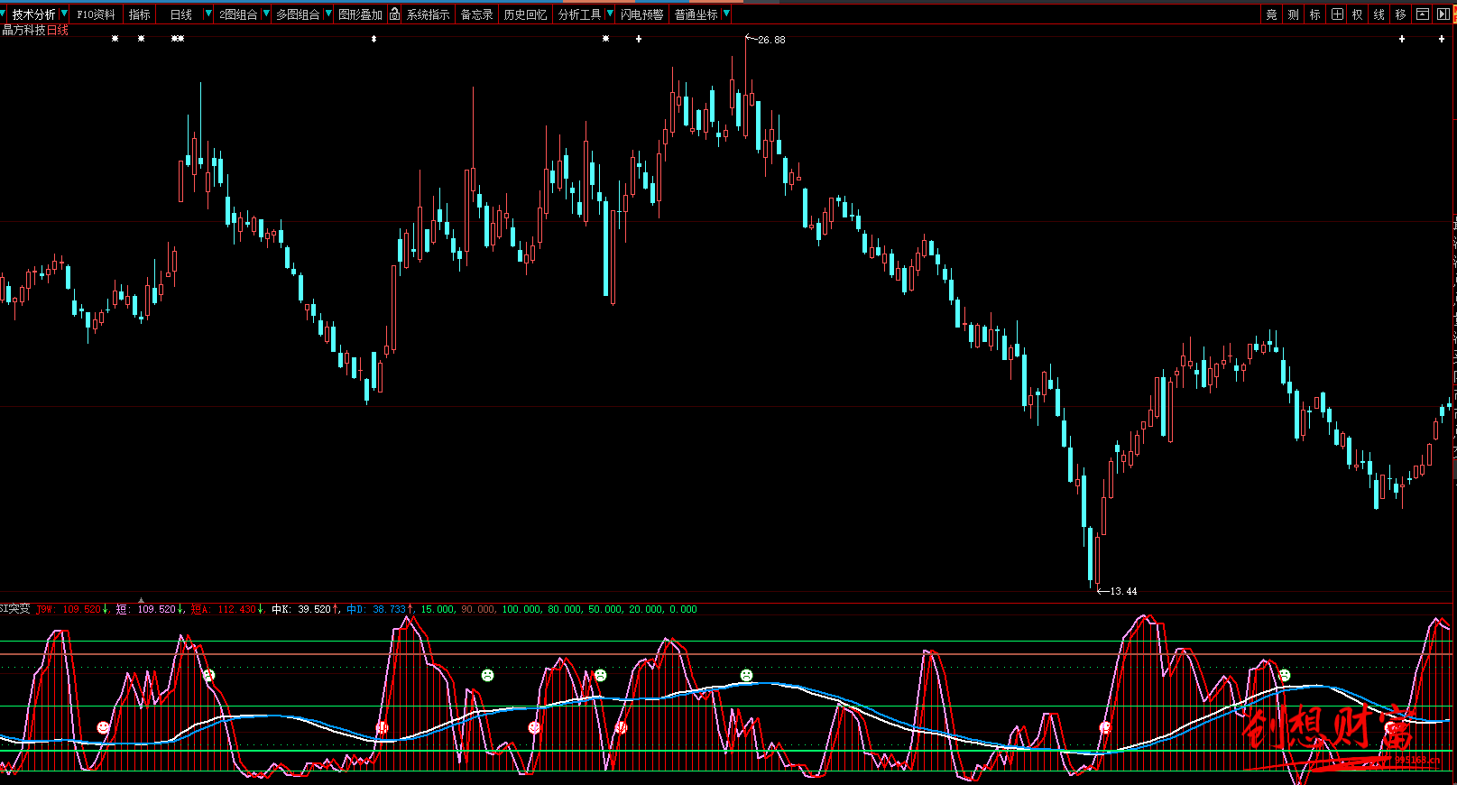Click the 图形叠加 button
Viewport: 1457px width, 785px height.
point(360,14)
